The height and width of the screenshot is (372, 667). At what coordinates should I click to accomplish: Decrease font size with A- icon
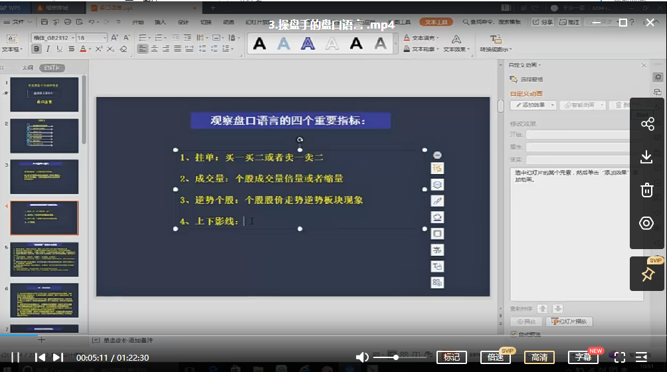click(127, 38)
